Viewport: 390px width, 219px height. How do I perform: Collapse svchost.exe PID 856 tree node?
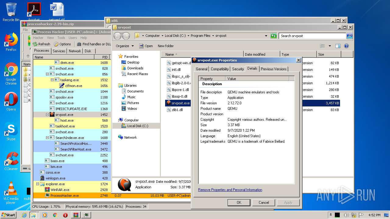coord(47,74)
